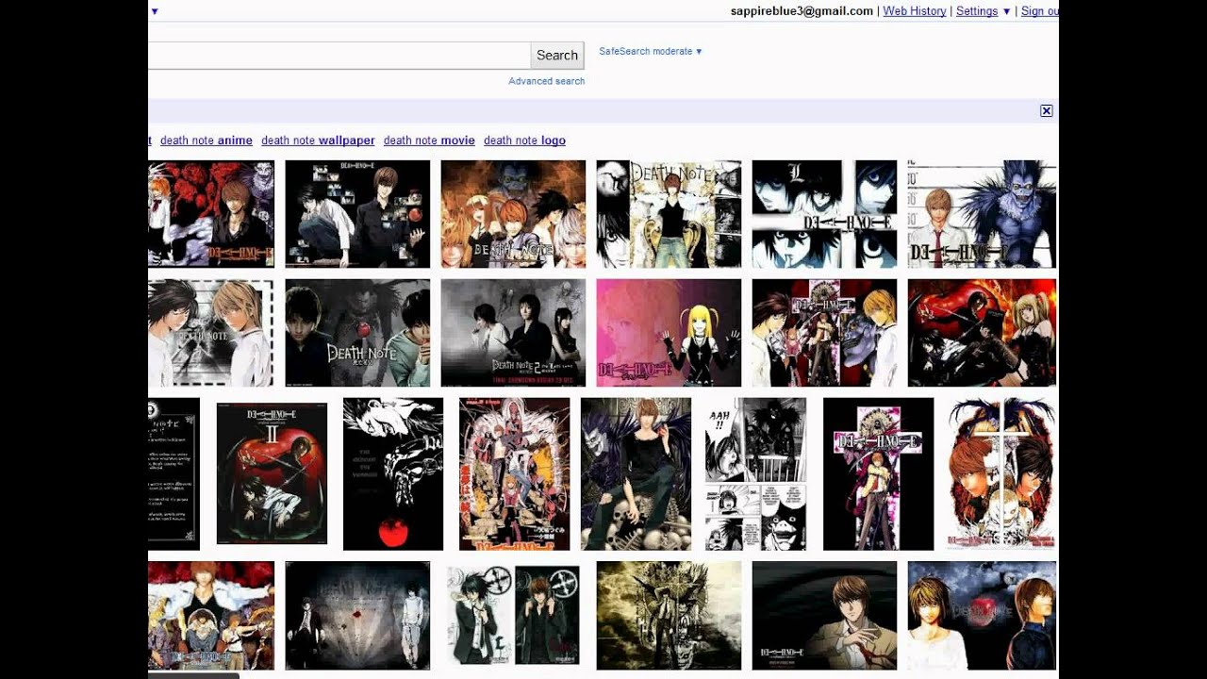Open white thumbnail of L and Light in suits

click(x=513, y=616)
